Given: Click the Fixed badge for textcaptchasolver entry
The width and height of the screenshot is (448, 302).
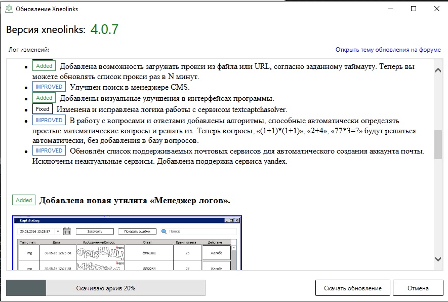Looking at the screenshot, I should click(x=43, y=109).
